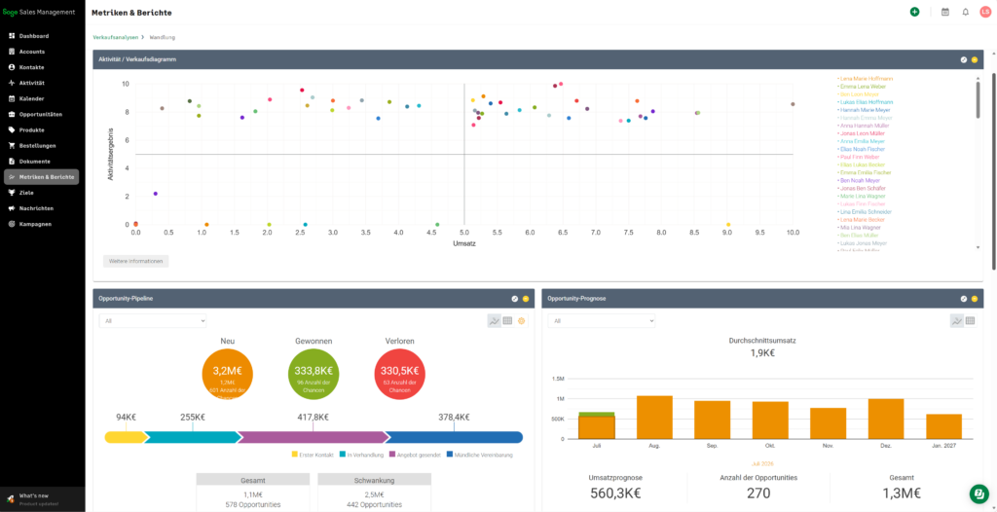997x512 pixels.
Task: Toggle Hannah Marie Meyer series in legend
Action: 864,110
